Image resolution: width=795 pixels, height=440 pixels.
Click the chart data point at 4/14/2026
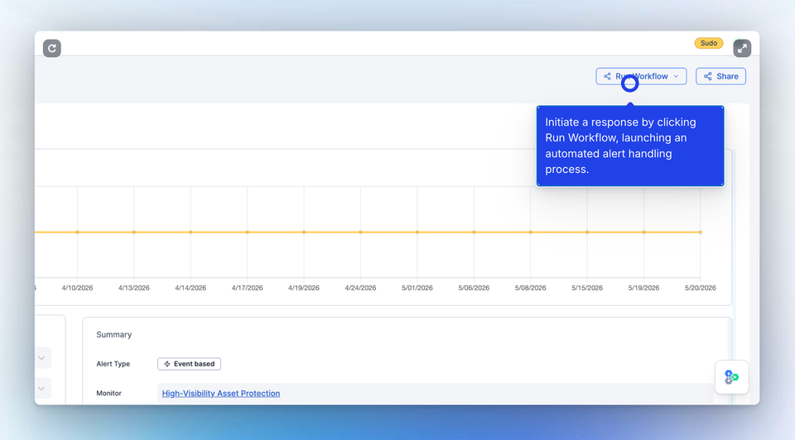190,232
